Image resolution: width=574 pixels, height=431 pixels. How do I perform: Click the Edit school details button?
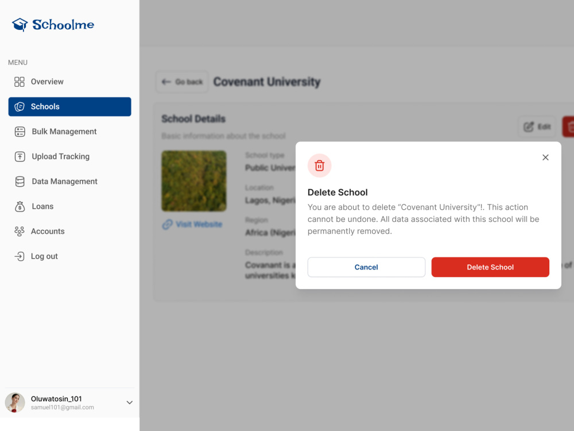pos(537,127)
